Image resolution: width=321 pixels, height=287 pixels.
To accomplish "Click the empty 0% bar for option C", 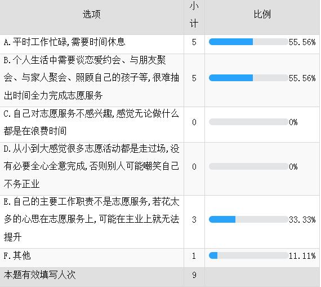I will click(248, 122).
